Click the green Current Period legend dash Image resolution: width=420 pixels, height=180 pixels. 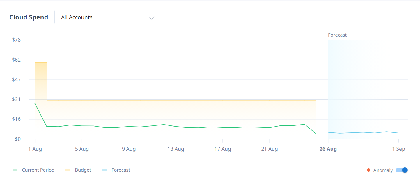coord(15,170)
